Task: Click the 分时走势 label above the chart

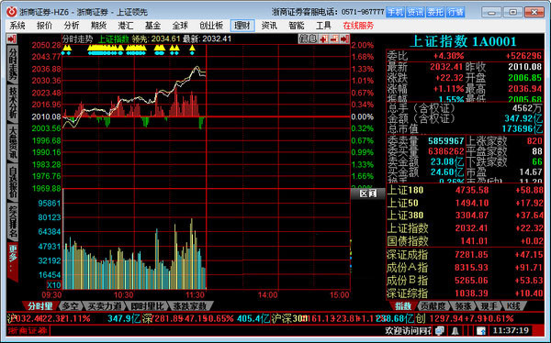Action: (78, 39)
